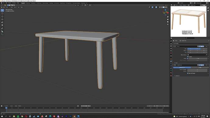This screenshot has height=118, width=210.
Task: Select the Measure tool
Action: [2, 31]
